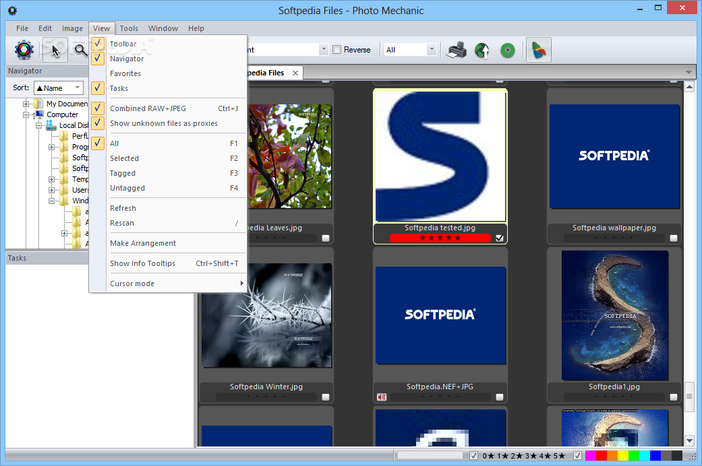
Task: Open the Edit menu
Action: 45,28
